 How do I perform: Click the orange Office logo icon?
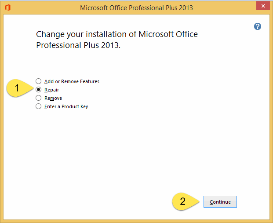click(8, 7)
